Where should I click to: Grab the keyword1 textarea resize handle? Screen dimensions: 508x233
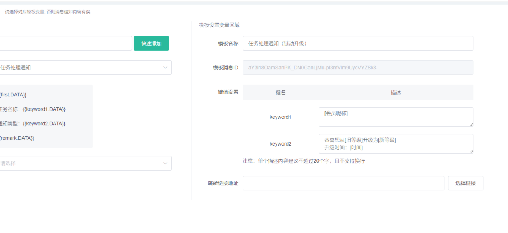[x=471, y=125]
